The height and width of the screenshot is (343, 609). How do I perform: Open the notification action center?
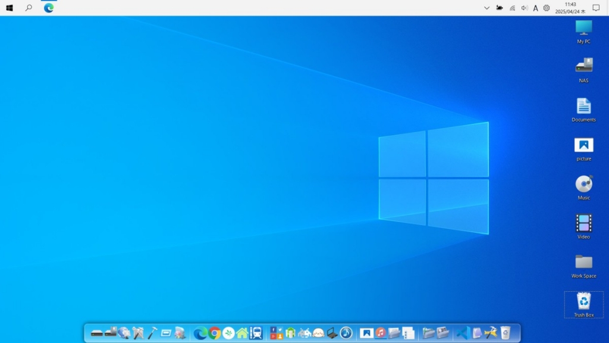click(596, 8)
